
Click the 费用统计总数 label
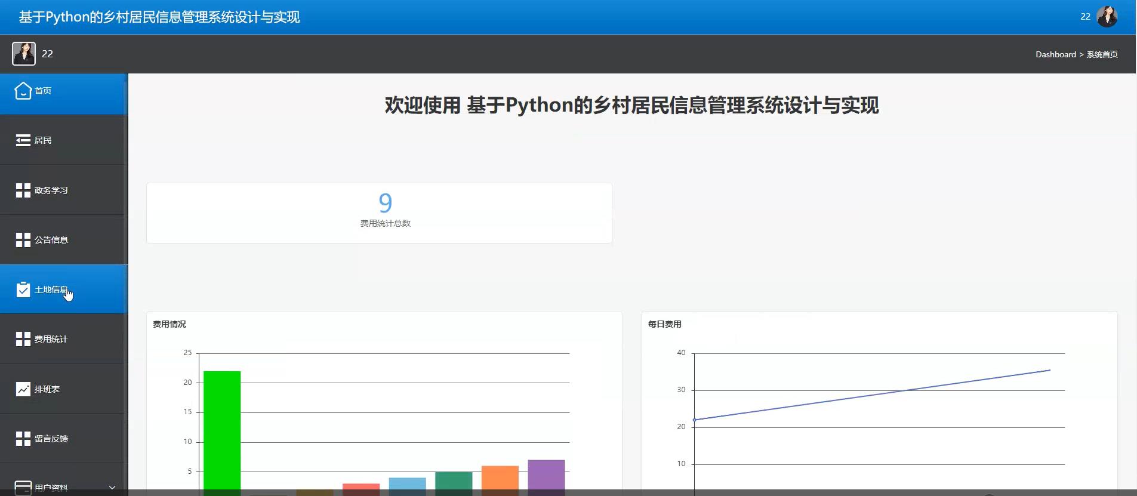point(386,223)
